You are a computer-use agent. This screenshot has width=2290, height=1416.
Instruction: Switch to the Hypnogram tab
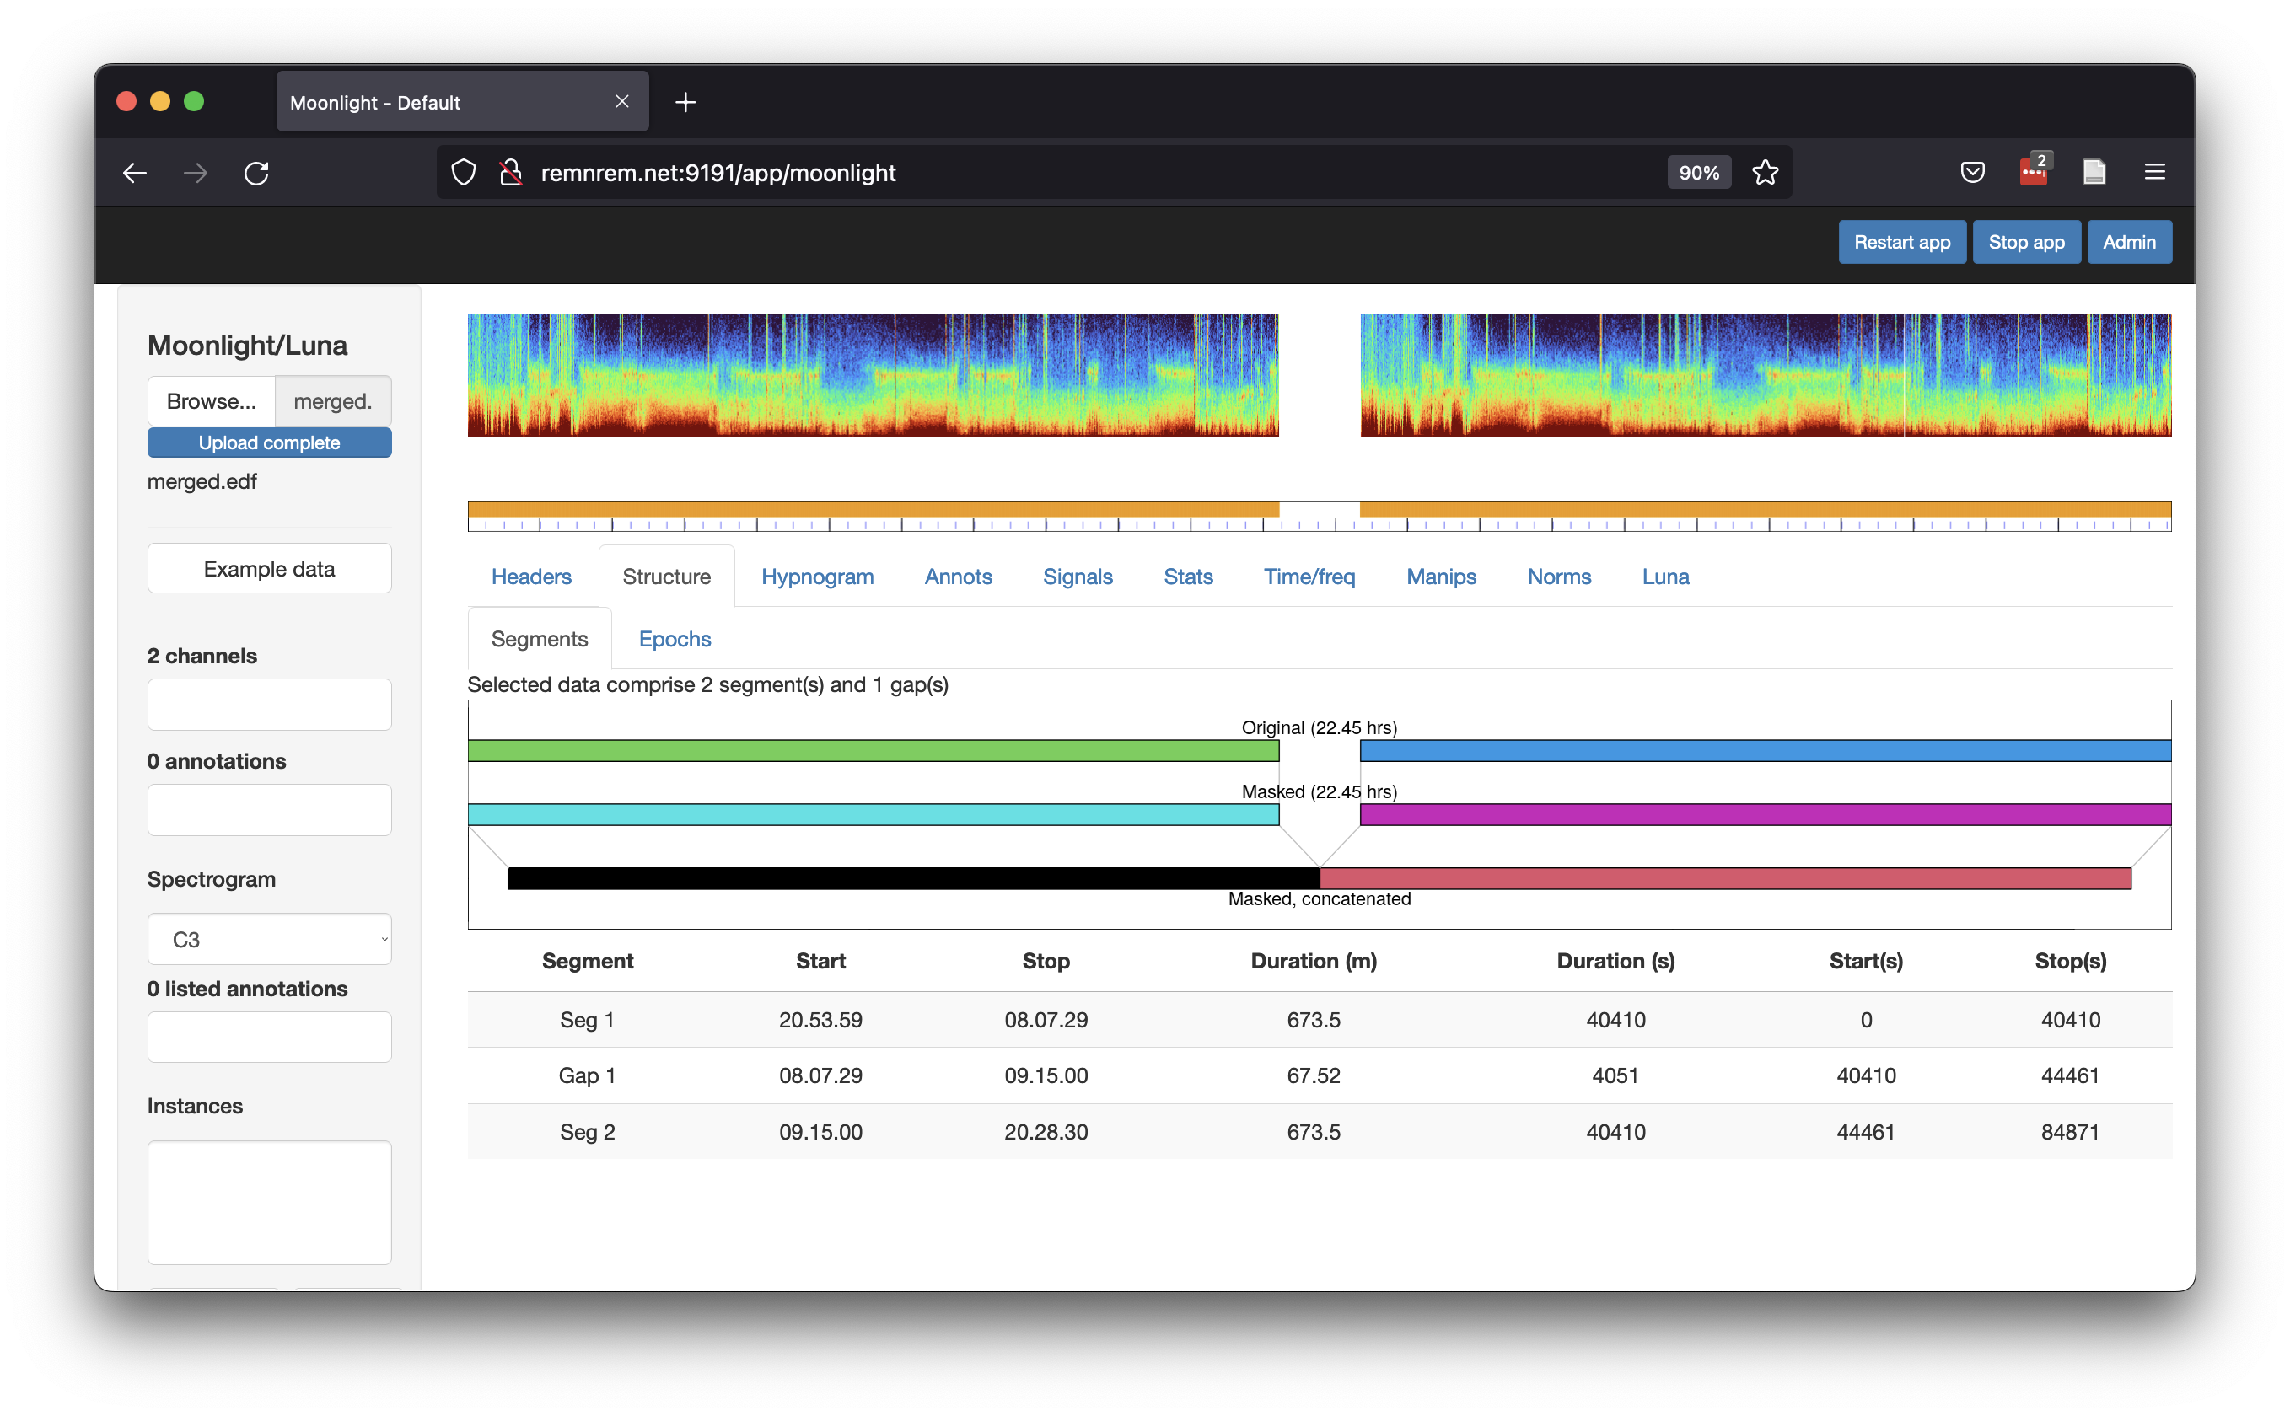point(817,577)
